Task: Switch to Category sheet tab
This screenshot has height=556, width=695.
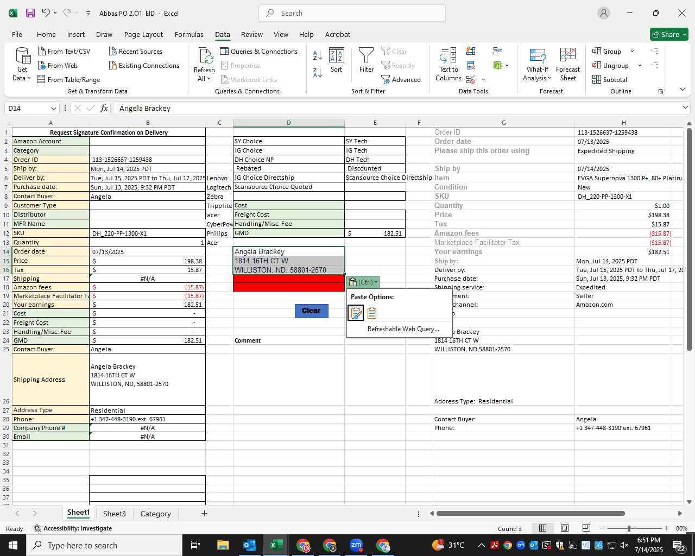Action: pos(155,514)
